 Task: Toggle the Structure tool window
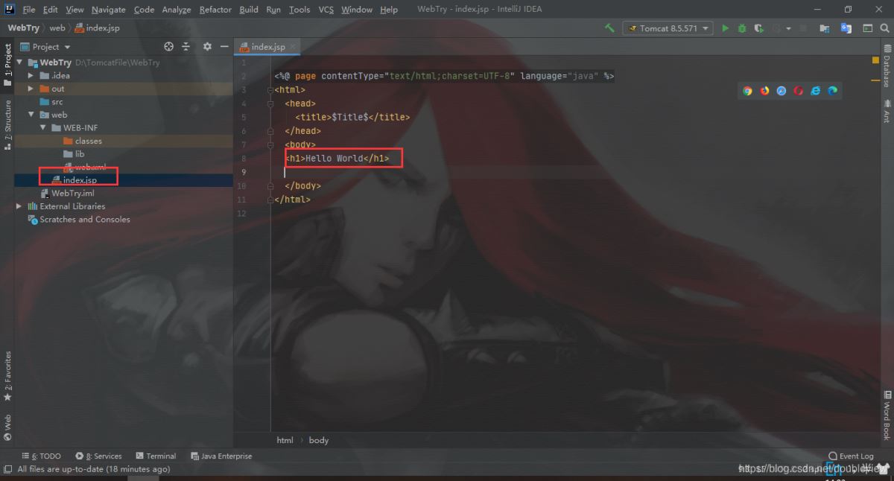click(x=8, y=125)
